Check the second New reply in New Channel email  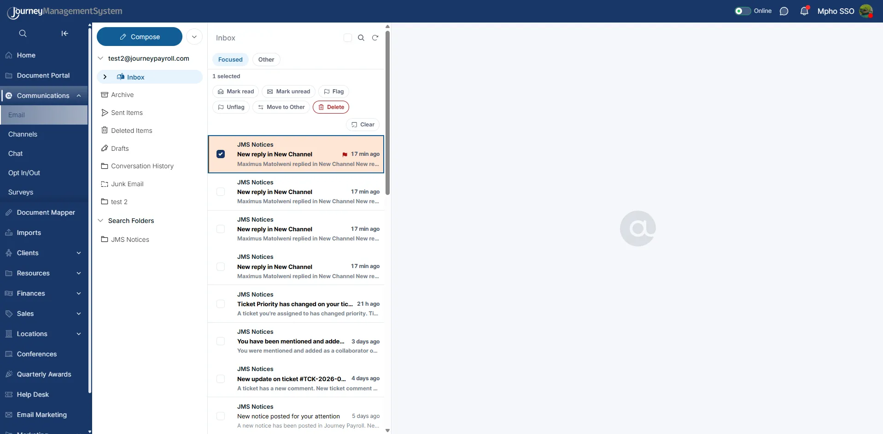[221, 192]
